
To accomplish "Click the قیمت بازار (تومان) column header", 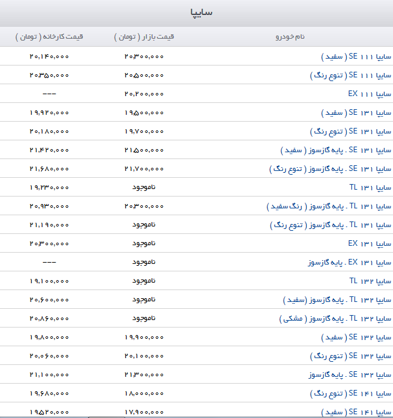I will click(x=144, y=37).
